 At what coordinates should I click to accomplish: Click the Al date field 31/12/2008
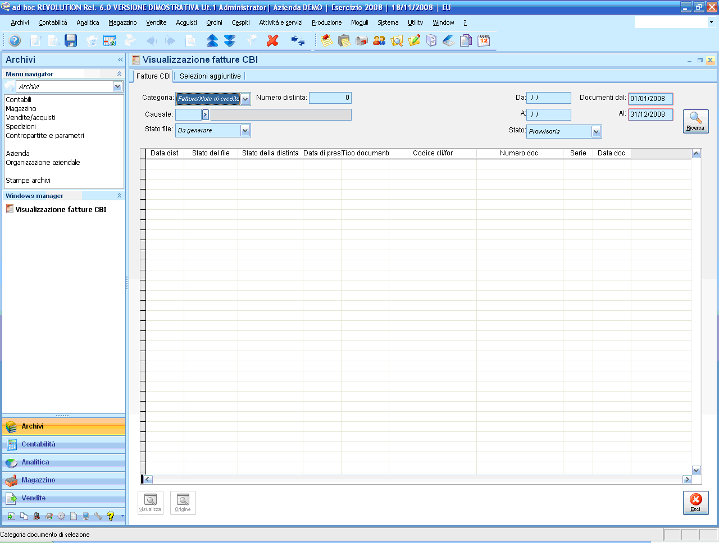(650, 114)
